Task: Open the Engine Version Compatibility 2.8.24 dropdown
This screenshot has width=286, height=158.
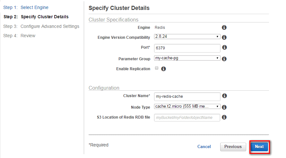Action: point(187,37)
